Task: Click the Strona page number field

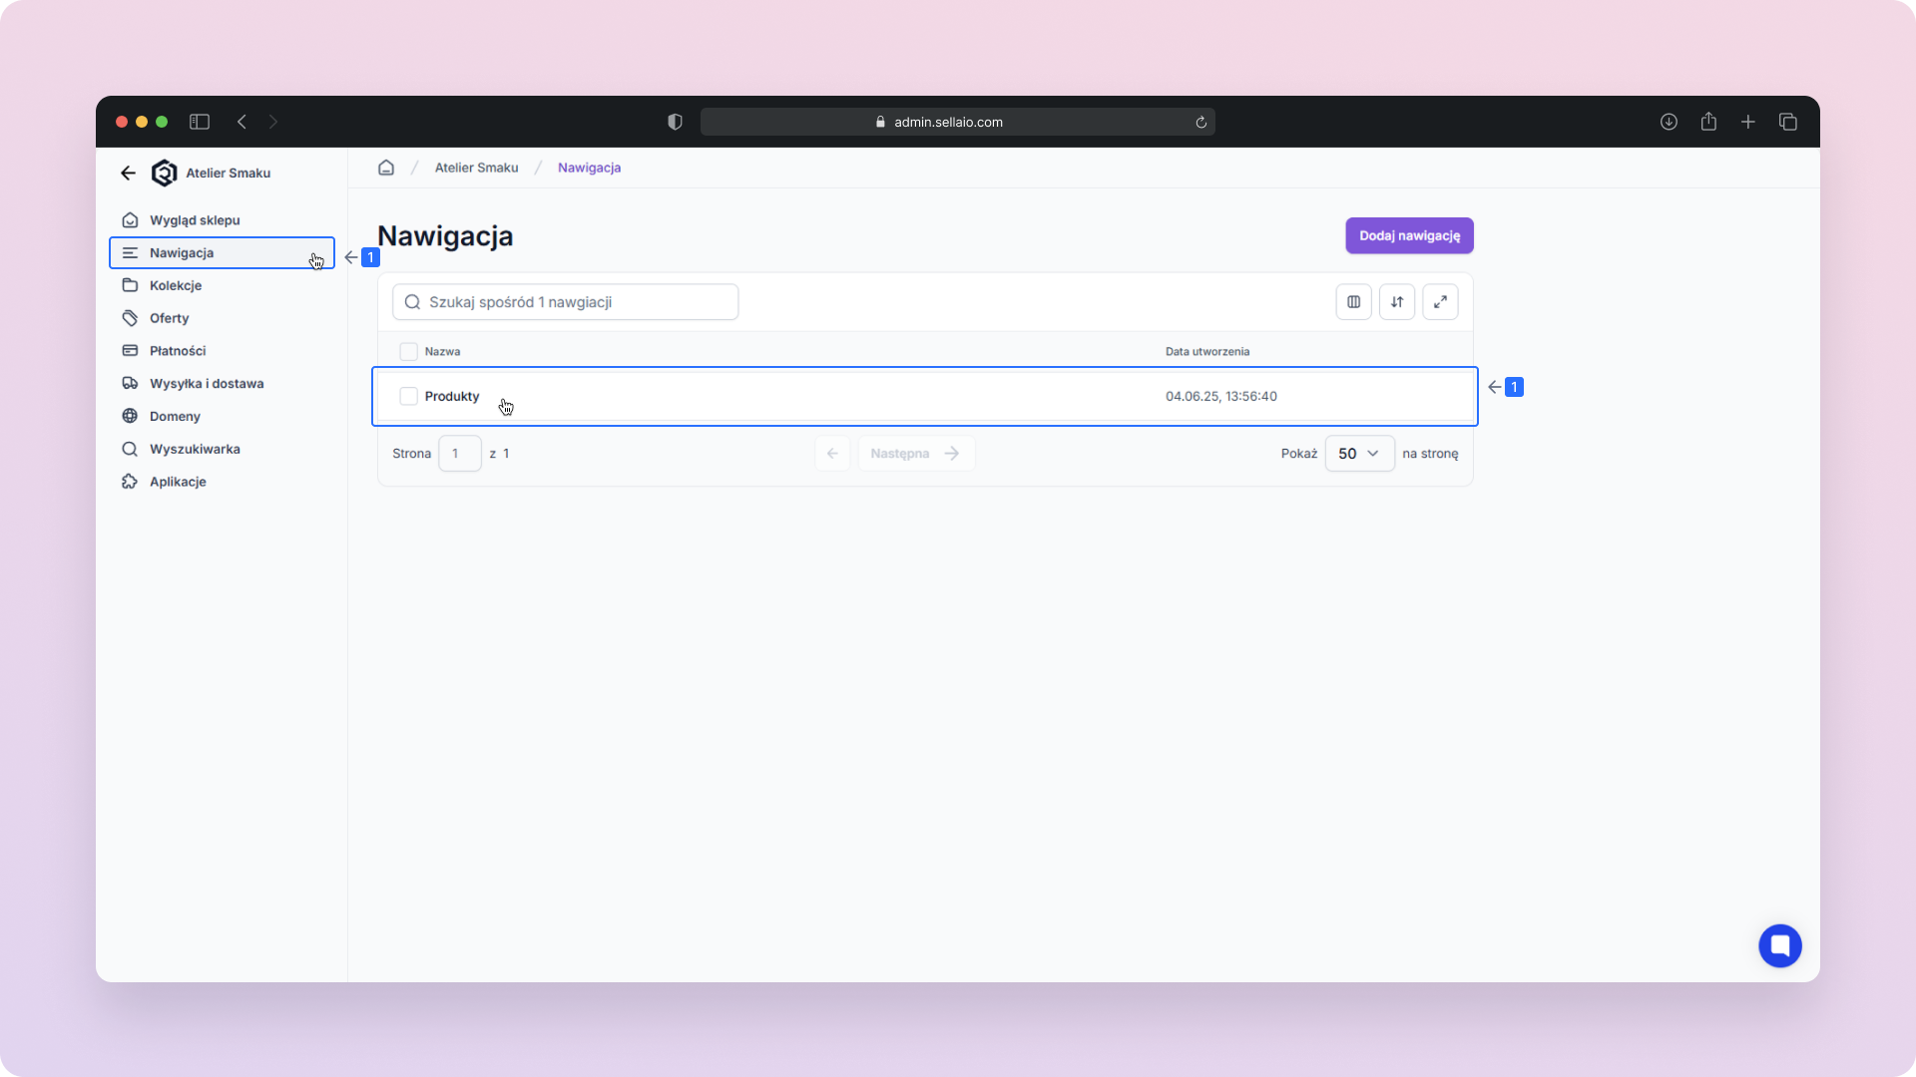Action: click(459, 453)
